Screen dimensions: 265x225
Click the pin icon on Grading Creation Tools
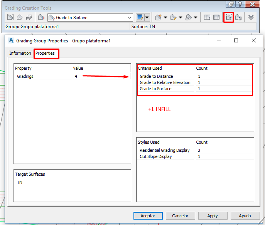pyautogui.click(x=231, y=4)
